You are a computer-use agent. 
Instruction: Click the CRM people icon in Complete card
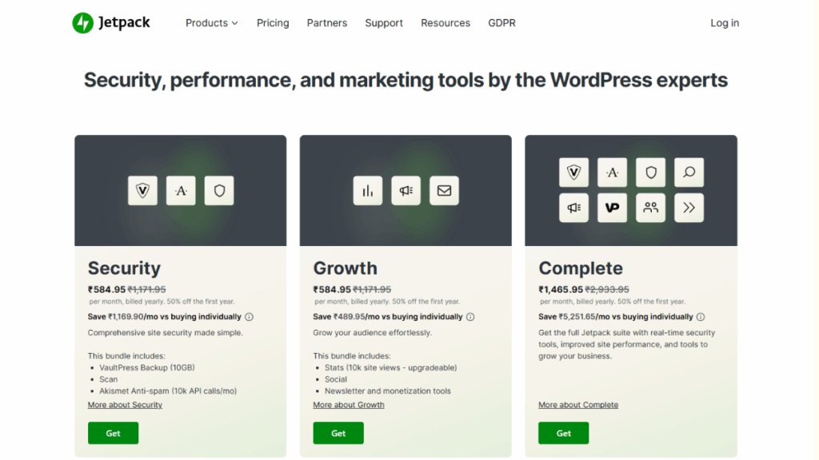pyautogui.click(x=650, y=208)
